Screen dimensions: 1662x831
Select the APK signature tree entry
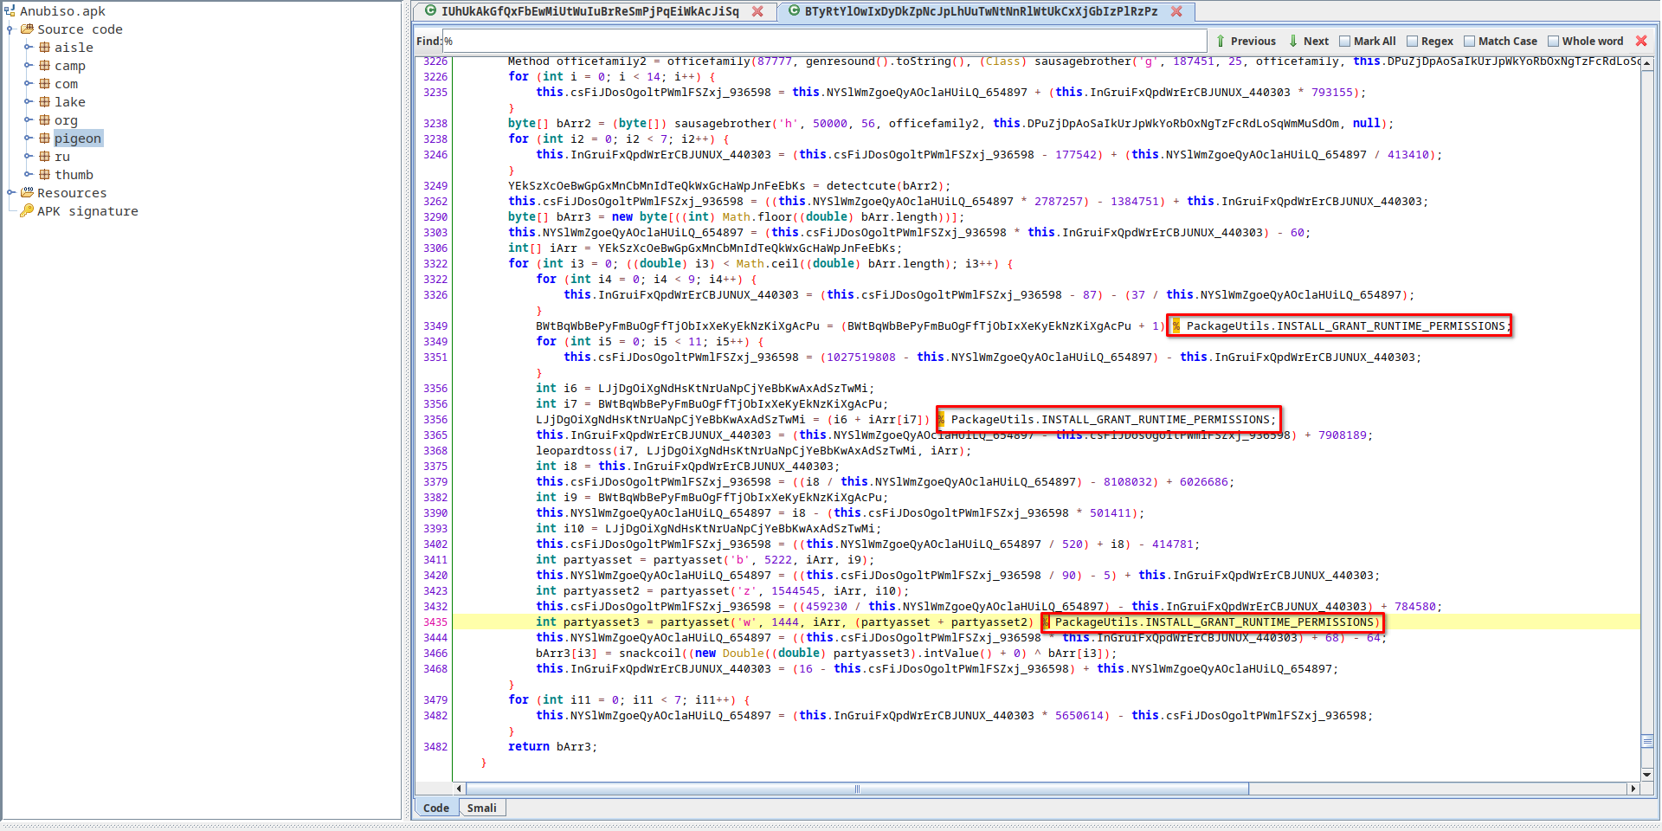pos(87,211)
